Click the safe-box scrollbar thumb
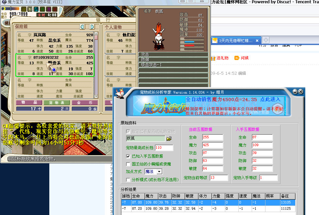Screen dimensions: 319x215 (x=96, y=38)
